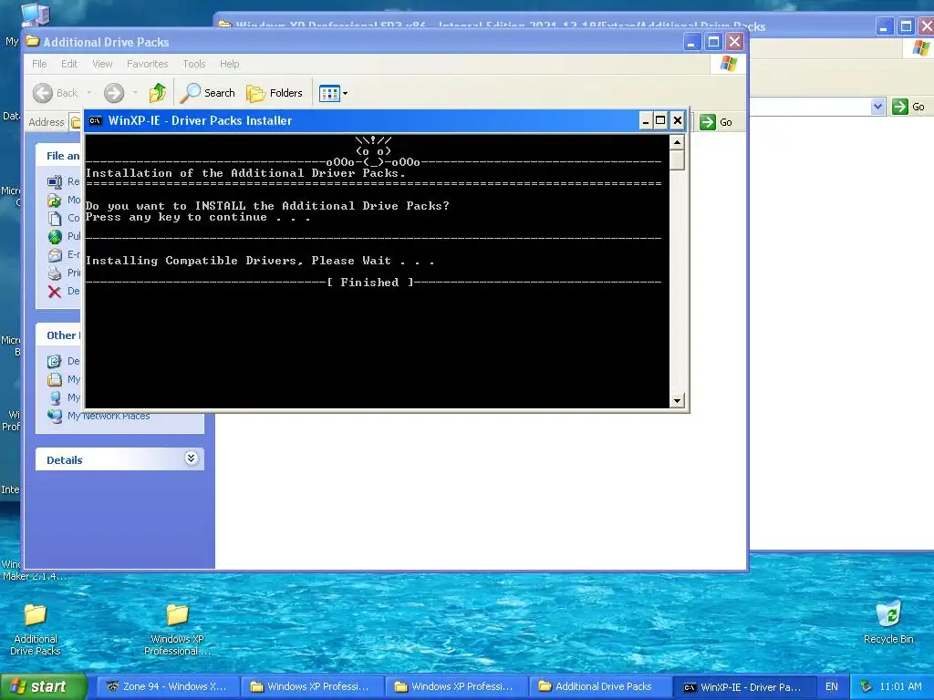Open the Start menu
Screen dimensions: 934x700
coord(43,686)
